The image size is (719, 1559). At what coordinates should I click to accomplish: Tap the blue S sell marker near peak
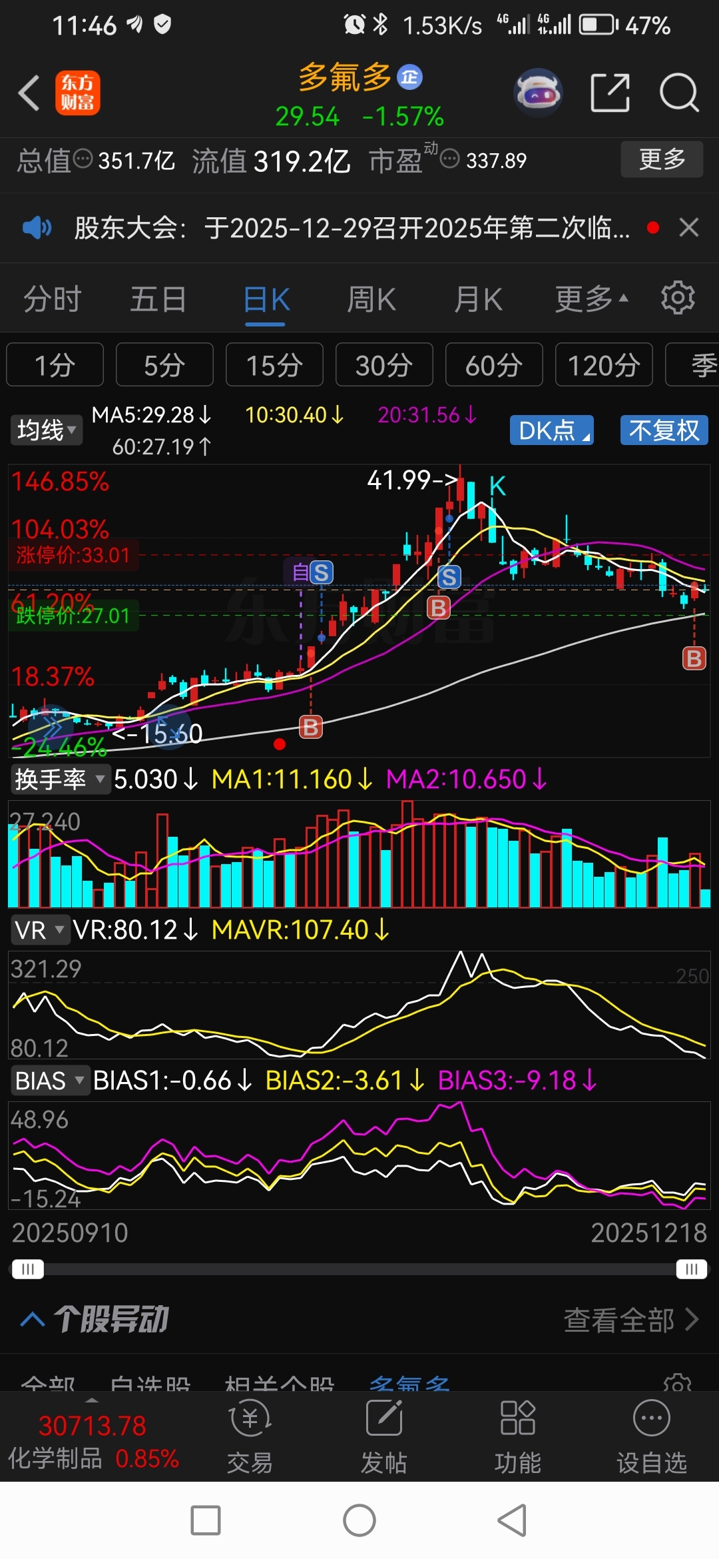point(449,577)
